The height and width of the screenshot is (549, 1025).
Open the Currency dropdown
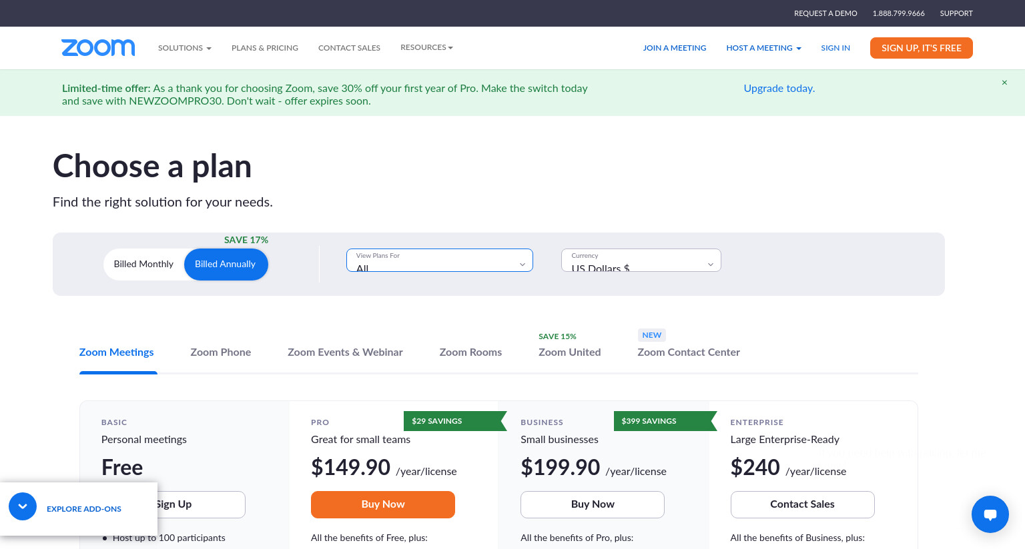click(x=641, y=261)
